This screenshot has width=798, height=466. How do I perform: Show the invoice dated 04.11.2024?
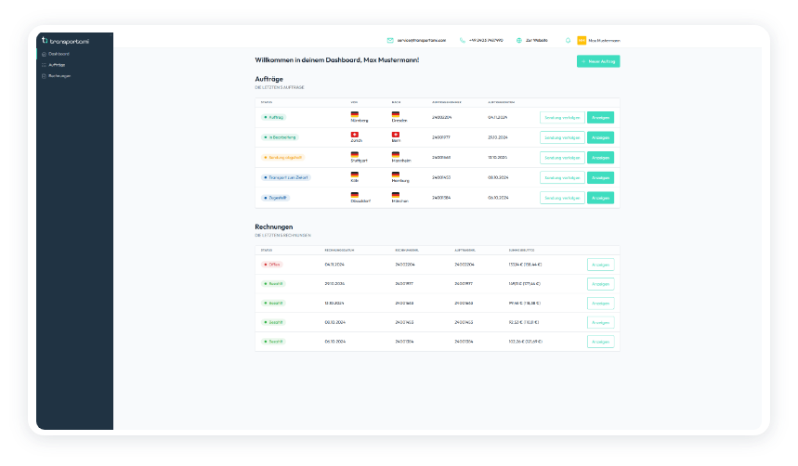point(600,265)
